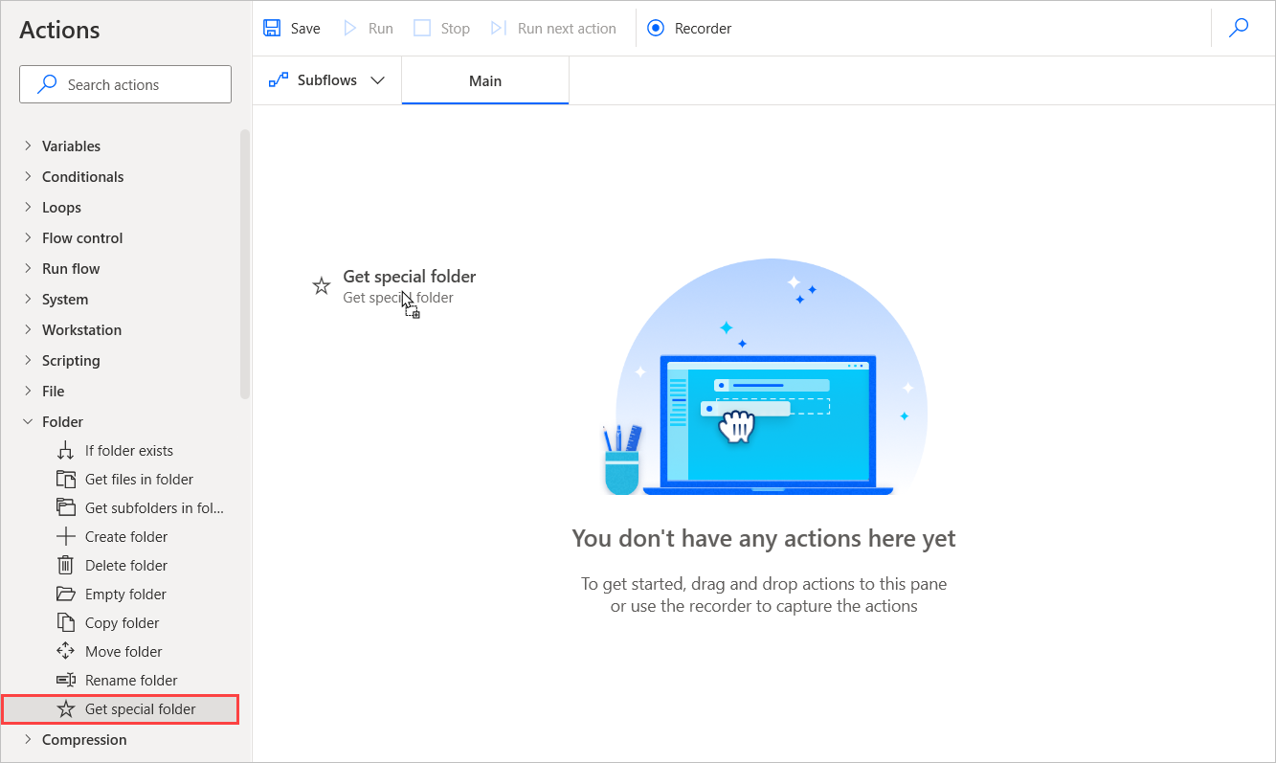Click the Move folder arrows icon

[66, 651]
